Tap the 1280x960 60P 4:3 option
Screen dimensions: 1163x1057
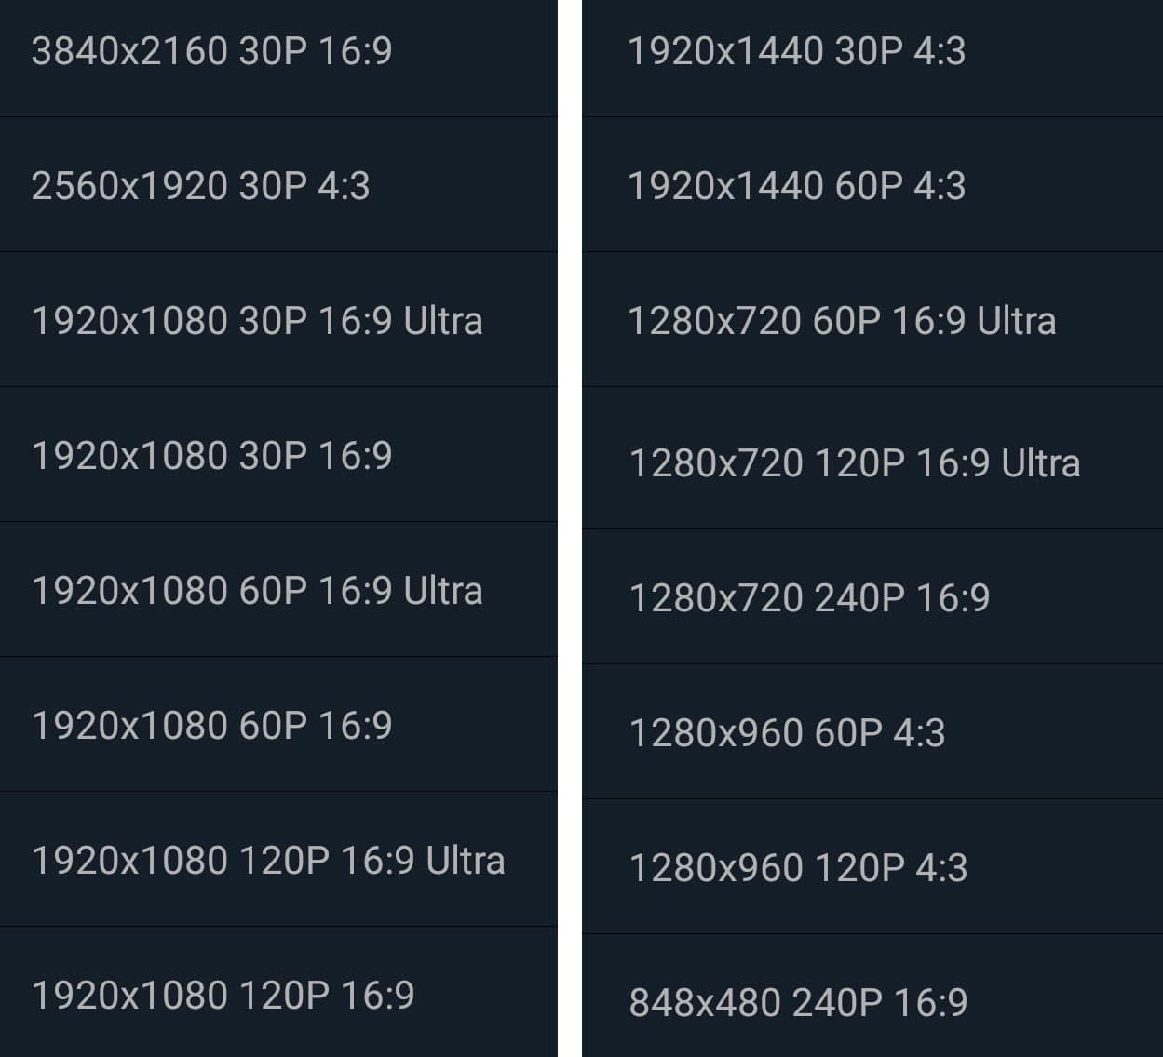point(787,733)
